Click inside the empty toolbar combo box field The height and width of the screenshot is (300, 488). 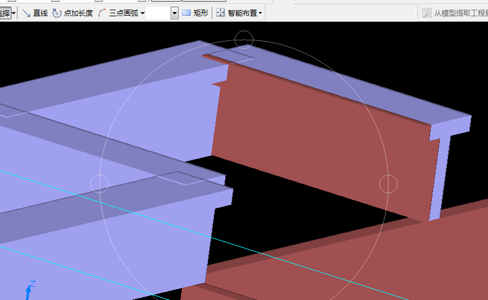[159, 13]
